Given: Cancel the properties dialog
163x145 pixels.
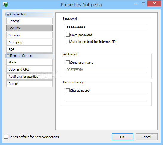Looking at the screenshot, I should point(147,137).
